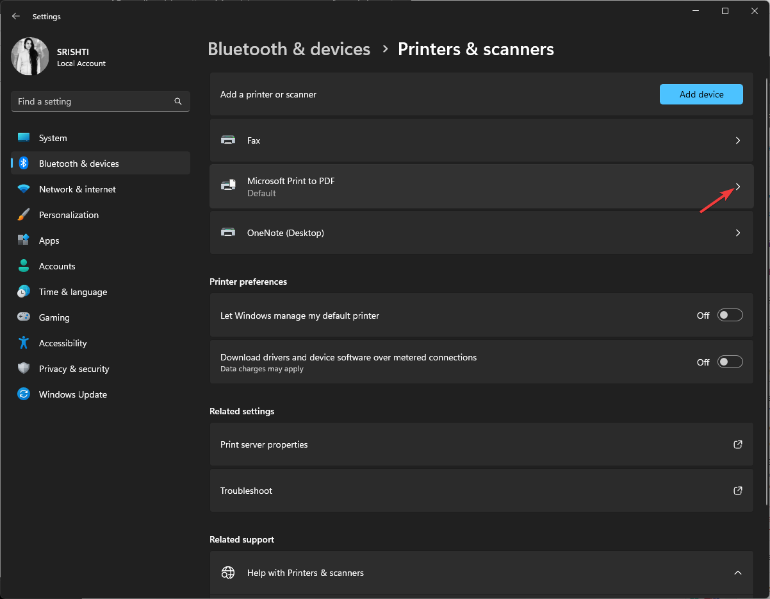Select Bluetooth & devices in sidebar
The height and width of the screenshot is (599, 770).
tap(101, 164)
